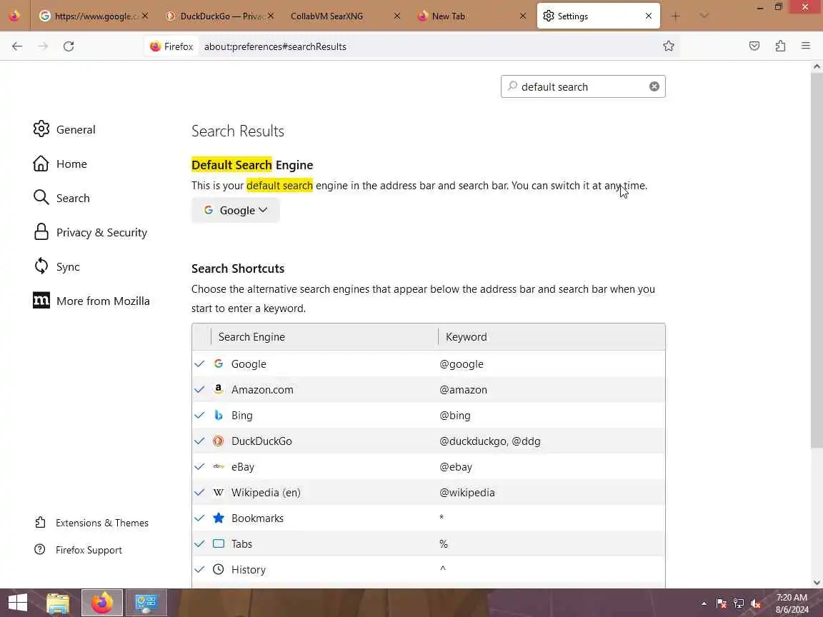Click the Firefox Support question icon
This screenshot has height=617, width=823.
40,550
